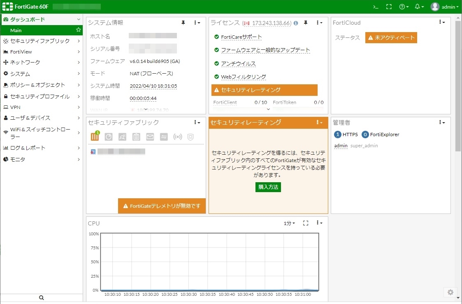Click license IP 173.243.138.66

pyautogui.click(x=272, y=23)
